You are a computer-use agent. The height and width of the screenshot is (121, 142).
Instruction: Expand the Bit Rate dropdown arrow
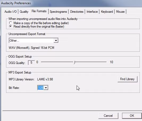(x=46, y=88)
